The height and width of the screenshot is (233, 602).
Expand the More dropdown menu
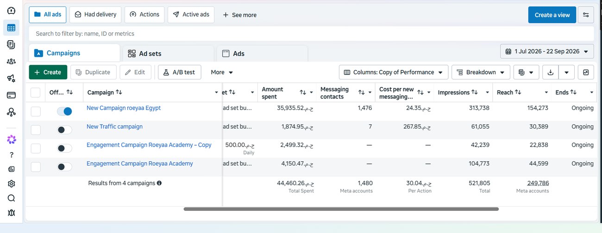pyautogui.click(x=222, y=72)
